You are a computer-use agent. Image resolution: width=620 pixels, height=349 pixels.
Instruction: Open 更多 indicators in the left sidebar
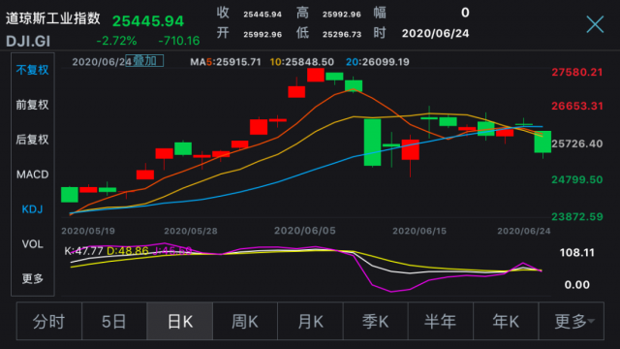pyautogui.click(x=32, y=279)
